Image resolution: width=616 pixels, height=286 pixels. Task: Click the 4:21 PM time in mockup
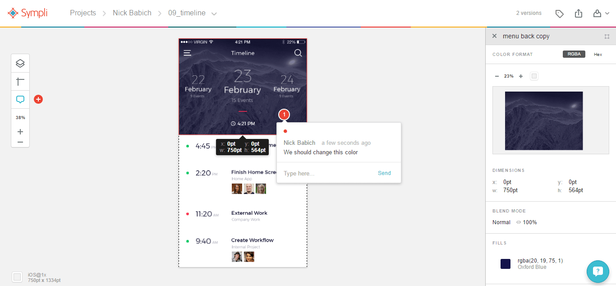[243, 124]
